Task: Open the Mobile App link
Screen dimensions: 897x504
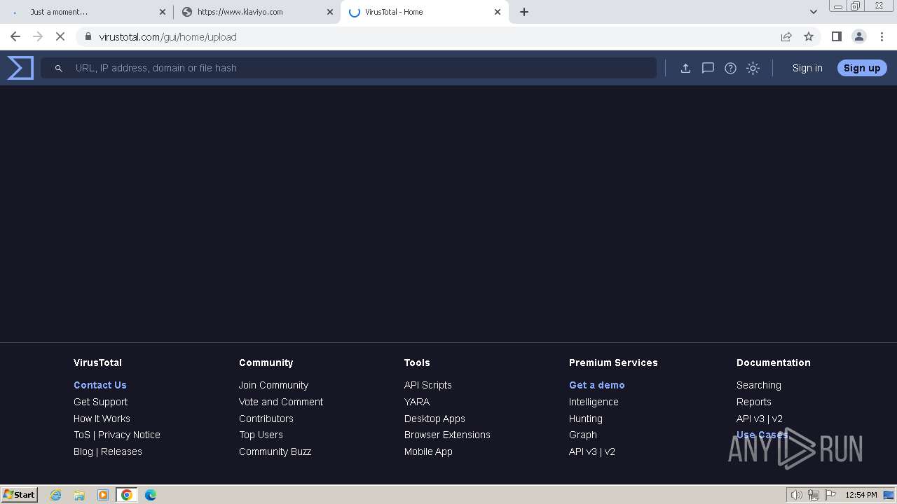Action: pyautogui.click(x=428, y=451)
